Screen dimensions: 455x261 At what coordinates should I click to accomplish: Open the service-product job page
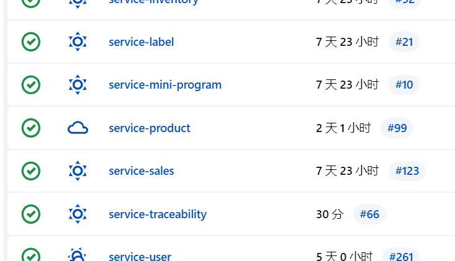pyautogui.click(x=149, y=128)
